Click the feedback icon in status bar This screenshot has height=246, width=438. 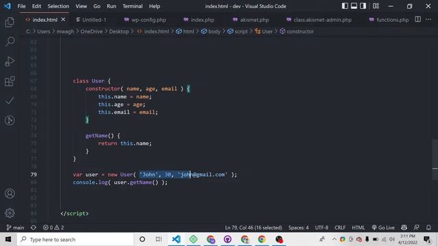pyautogui.click(x=416, y=228)
